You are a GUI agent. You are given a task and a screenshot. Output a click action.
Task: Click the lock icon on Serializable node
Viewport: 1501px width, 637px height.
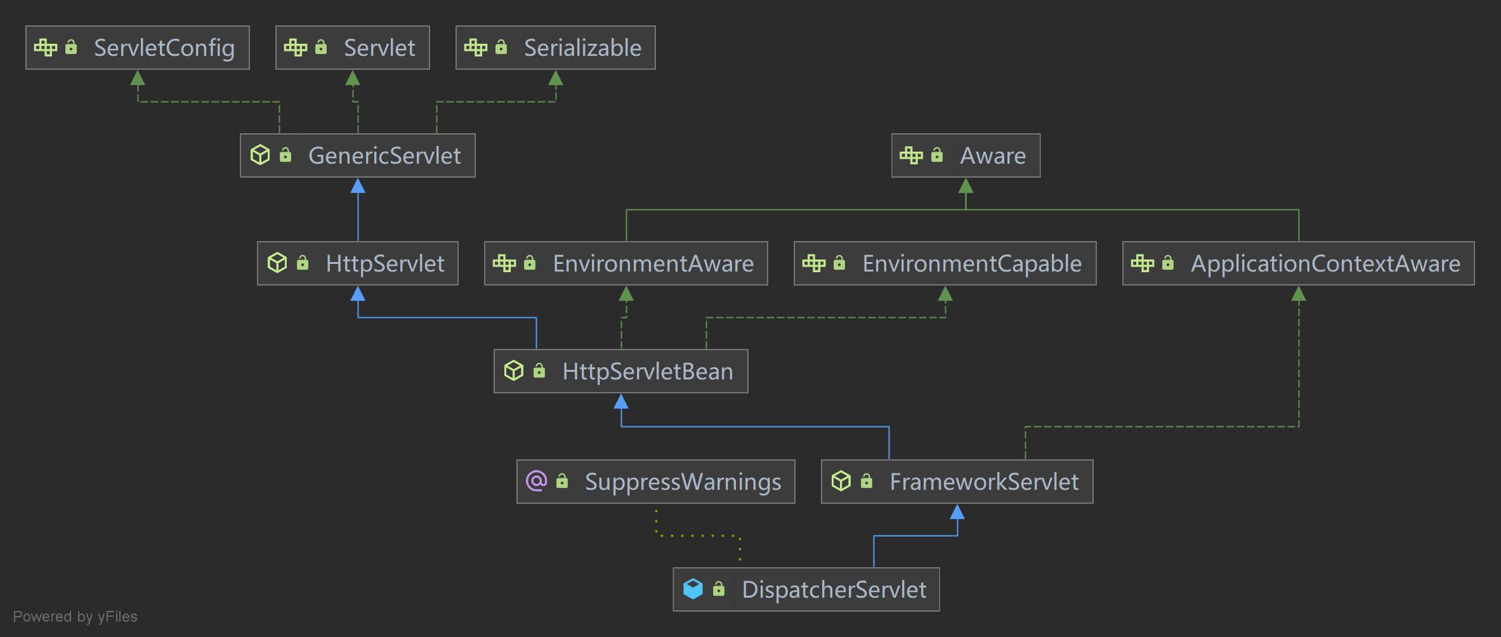click(x=501, y=48)
